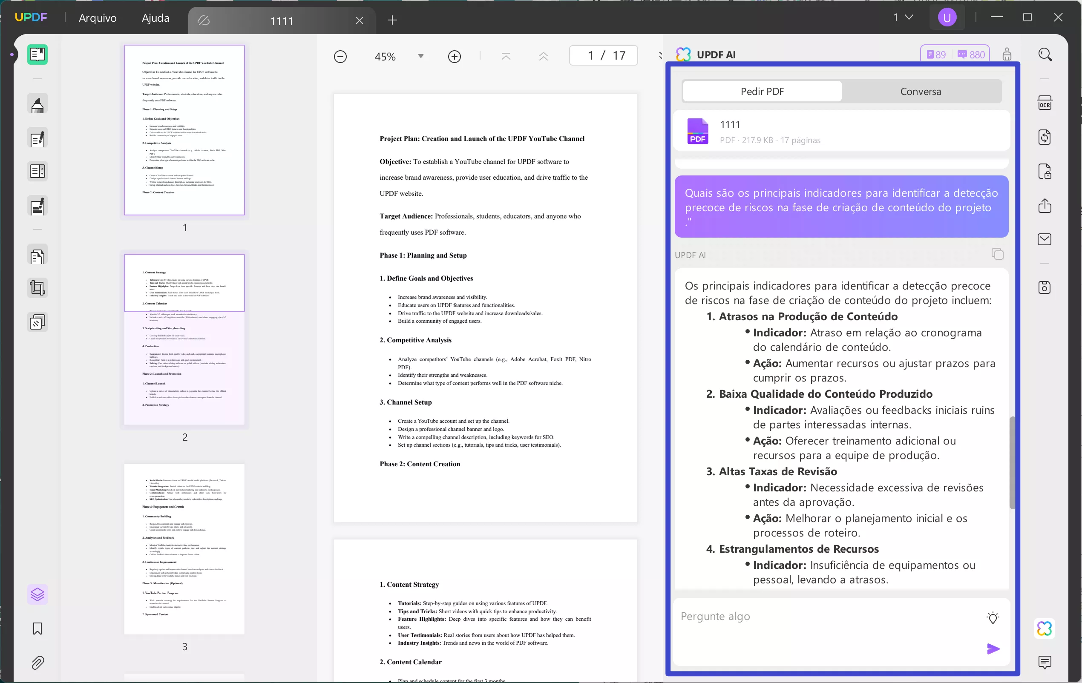Click the send arrow in chat box
This screenshot has width=1082, height=683.
coord(993,649)
